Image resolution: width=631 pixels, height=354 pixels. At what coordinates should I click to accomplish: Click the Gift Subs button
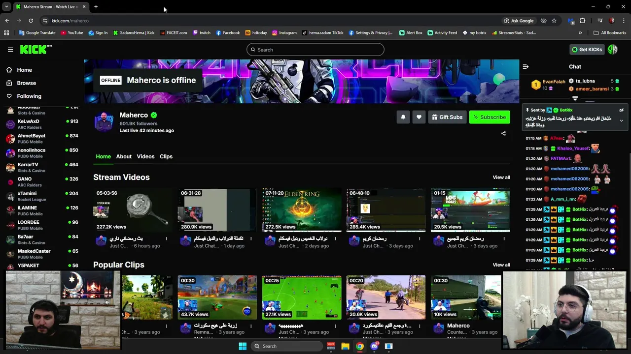pyautogui.click(x=447, y=117)
